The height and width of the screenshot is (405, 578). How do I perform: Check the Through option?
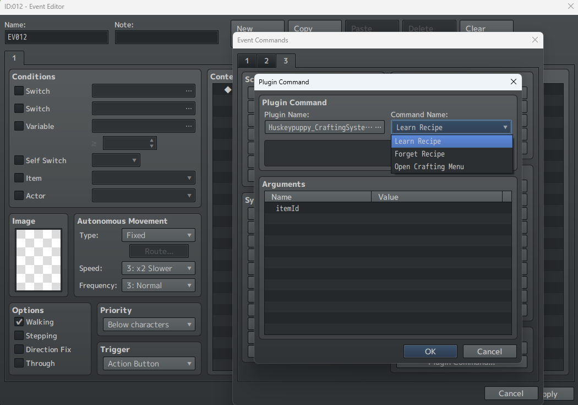pyautogui.click(x=19, y=363)
